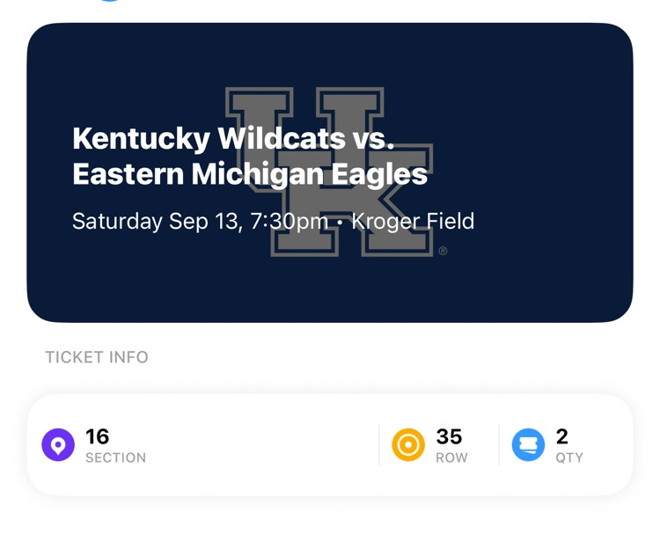The image size is (660, 534).
Task: Click the partial blue icon at top edge
Action: [x=109, y=0]
